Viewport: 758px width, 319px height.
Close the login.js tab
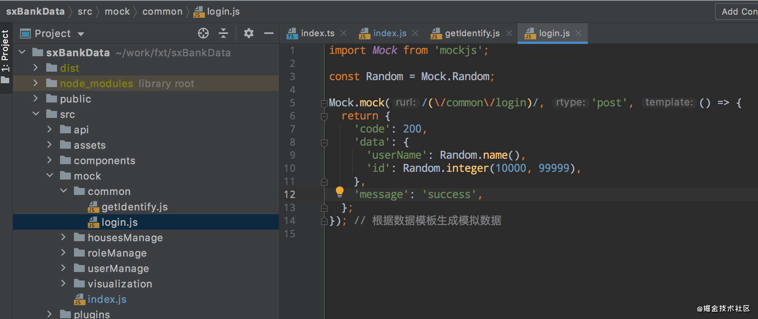[579, 34]
